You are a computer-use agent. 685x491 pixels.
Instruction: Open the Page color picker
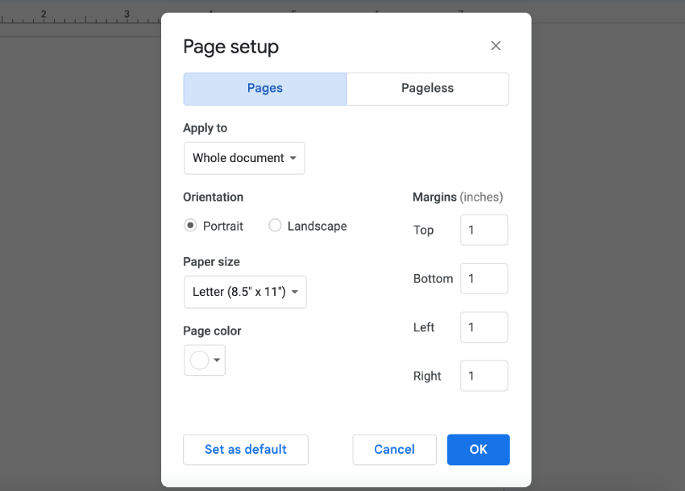[199, 360]
